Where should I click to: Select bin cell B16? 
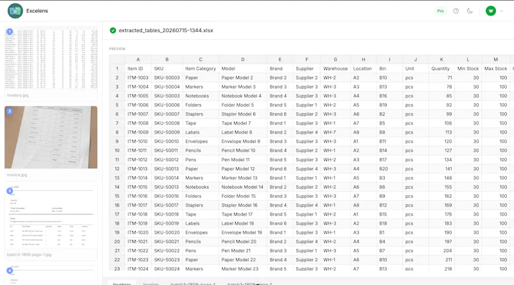pos(389,96)
